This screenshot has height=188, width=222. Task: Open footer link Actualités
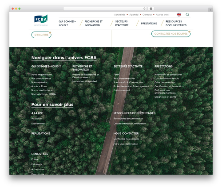(x=37, y=119)
